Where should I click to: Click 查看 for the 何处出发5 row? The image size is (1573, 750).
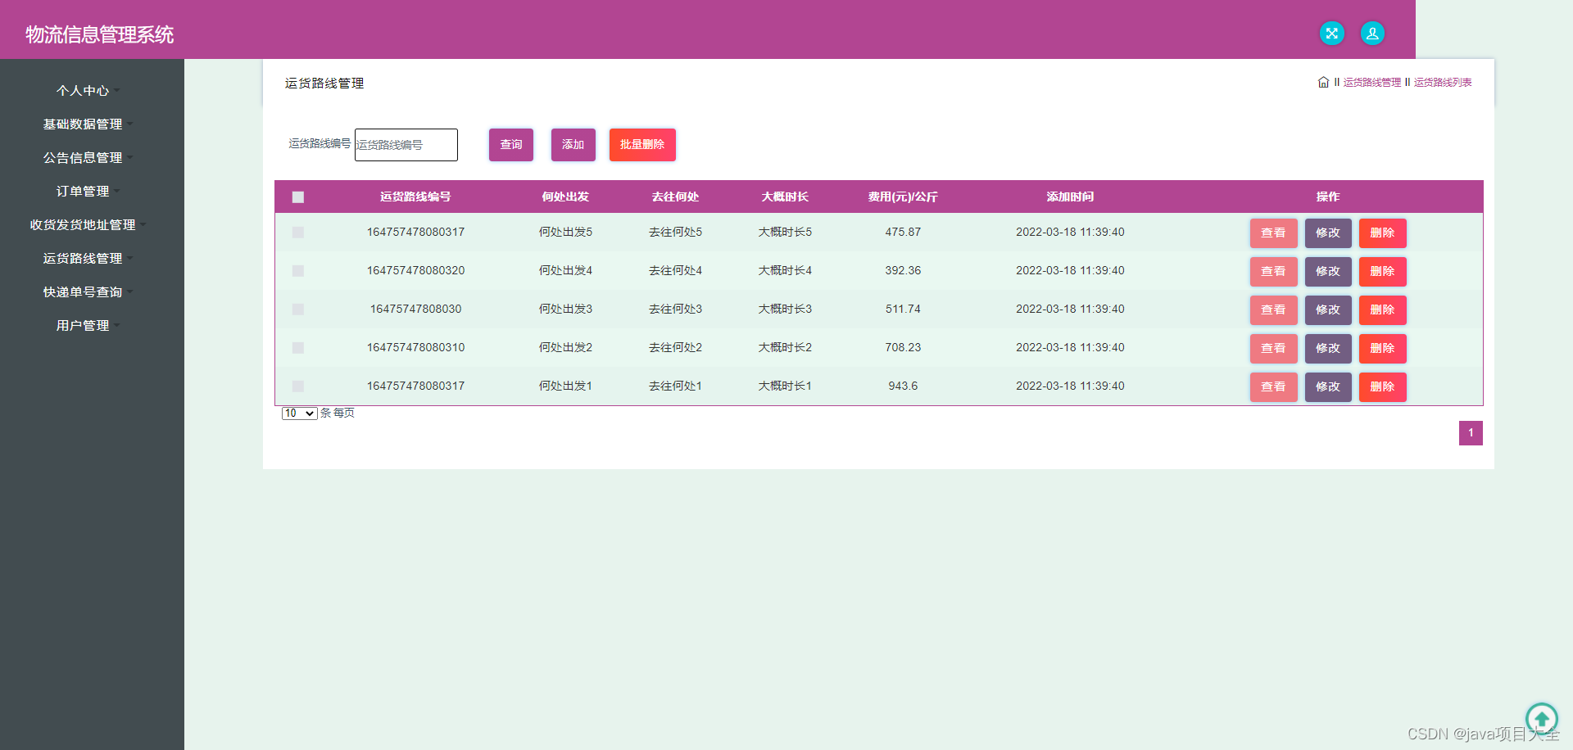(x=1273, y=233)
